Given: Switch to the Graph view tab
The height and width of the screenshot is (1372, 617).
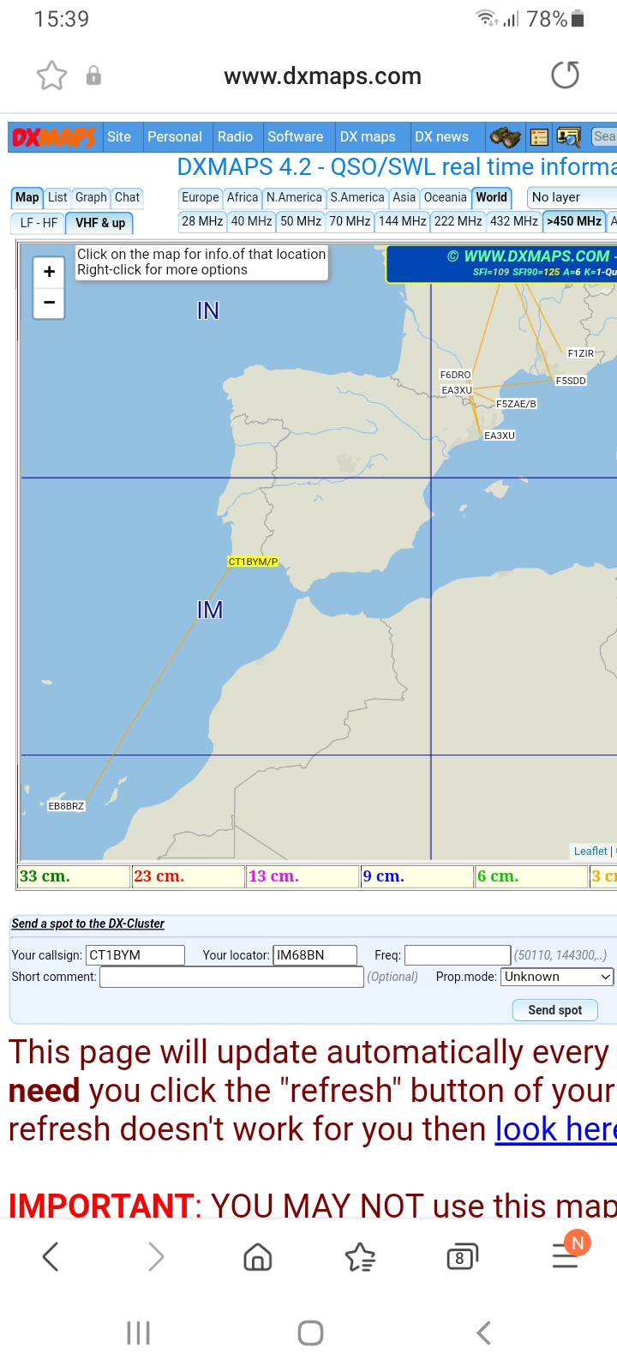Looking at the screenshot, I should tap(91, 197).
